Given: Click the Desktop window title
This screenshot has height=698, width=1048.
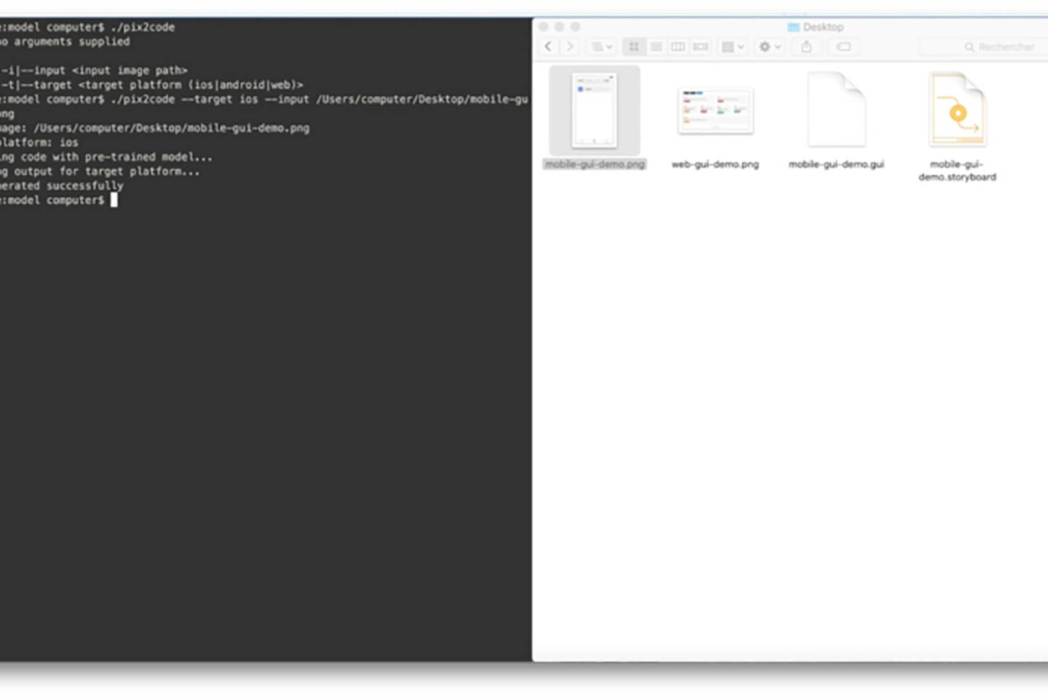Looking at the screenshot, I should pos(822,27).
